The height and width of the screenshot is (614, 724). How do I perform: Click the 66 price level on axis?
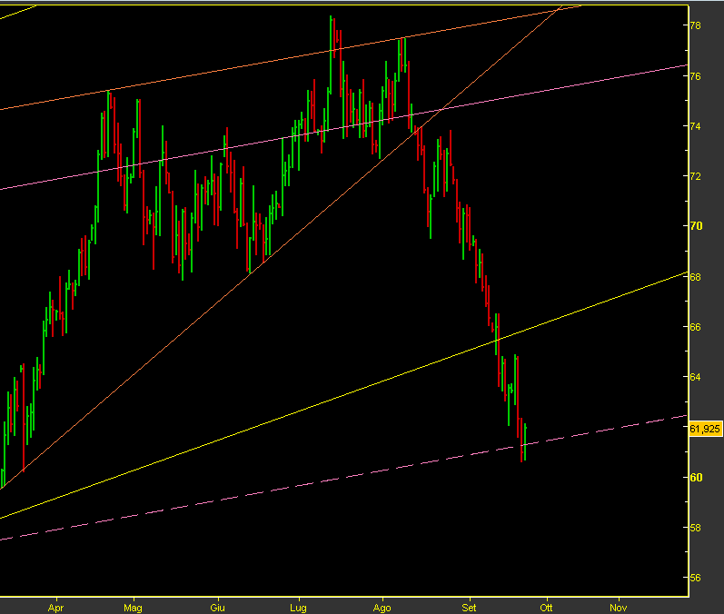[695, 327]
